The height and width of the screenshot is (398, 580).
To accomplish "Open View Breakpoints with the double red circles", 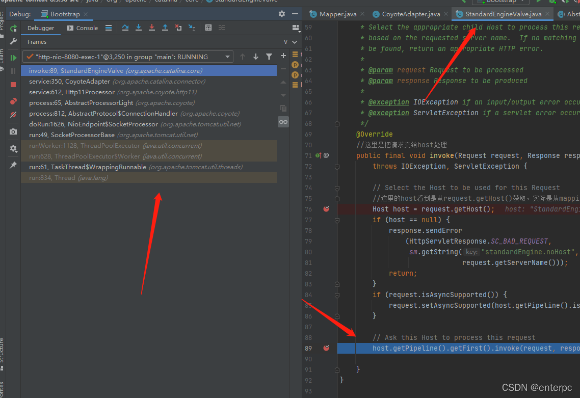I will pos(13,101).
